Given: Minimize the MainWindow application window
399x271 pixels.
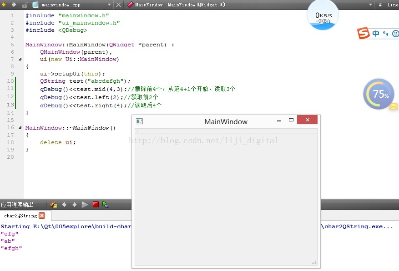Looking at the screenshot, I should (x=279, y=121).
